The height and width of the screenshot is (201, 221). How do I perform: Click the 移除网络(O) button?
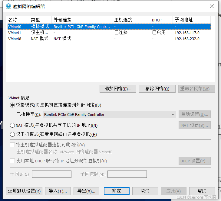click(x=157, y=89)
